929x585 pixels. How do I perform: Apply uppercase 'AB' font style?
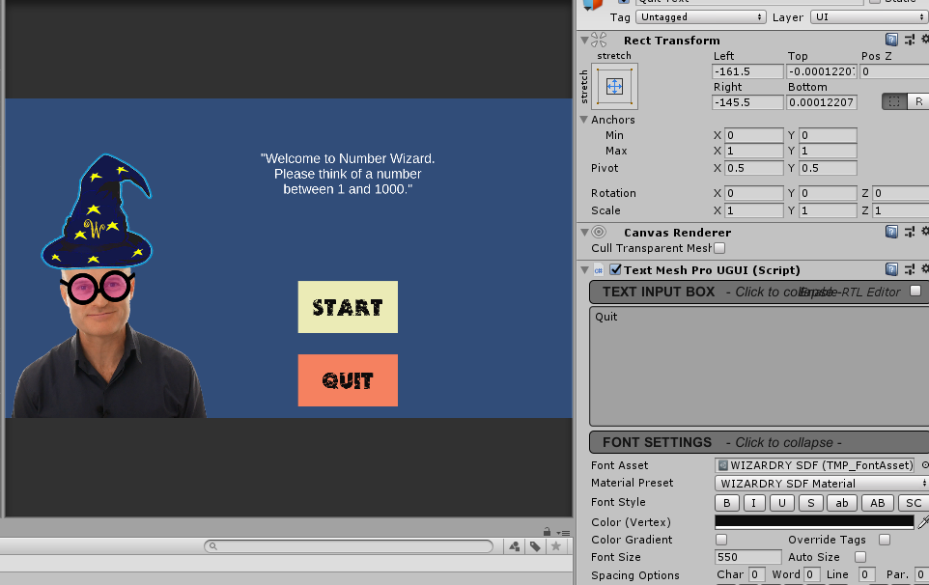pos(876,502)
